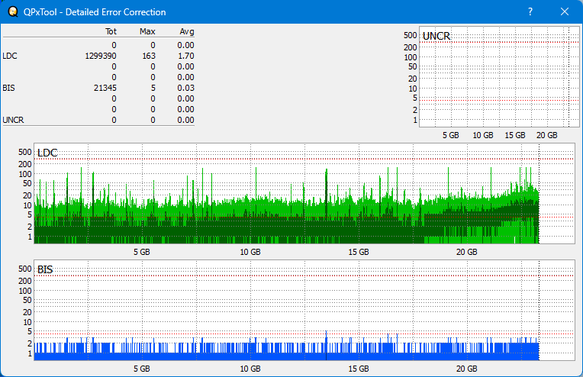583x377 pixels.
Task: Click the QPxTool app icon in title bar
Action: tap(13, 12)
